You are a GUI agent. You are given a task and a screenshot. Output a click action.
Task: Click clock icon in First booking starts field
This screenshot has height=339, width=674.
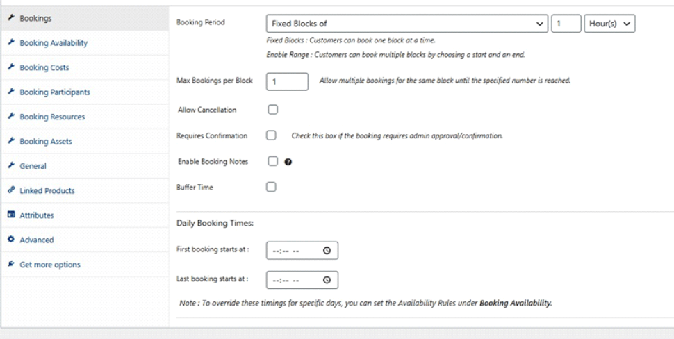click(x=327, y=251)
